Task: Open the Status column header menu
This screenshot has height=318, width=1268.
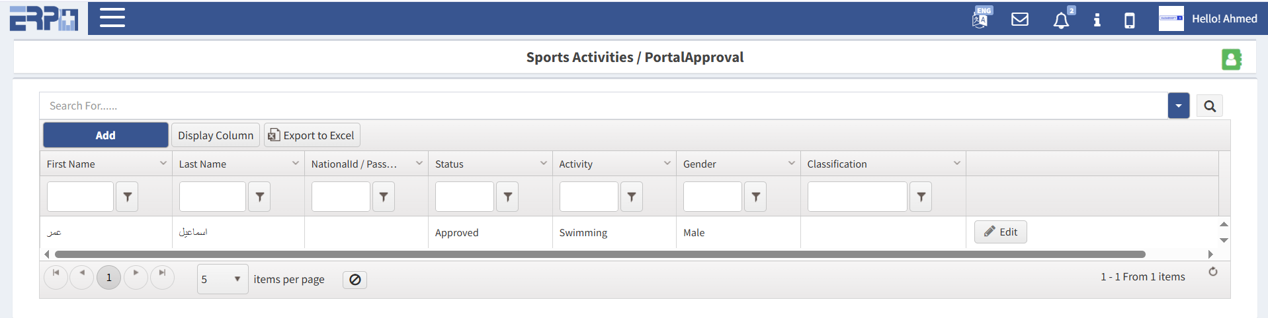Action: pos(543,164)
